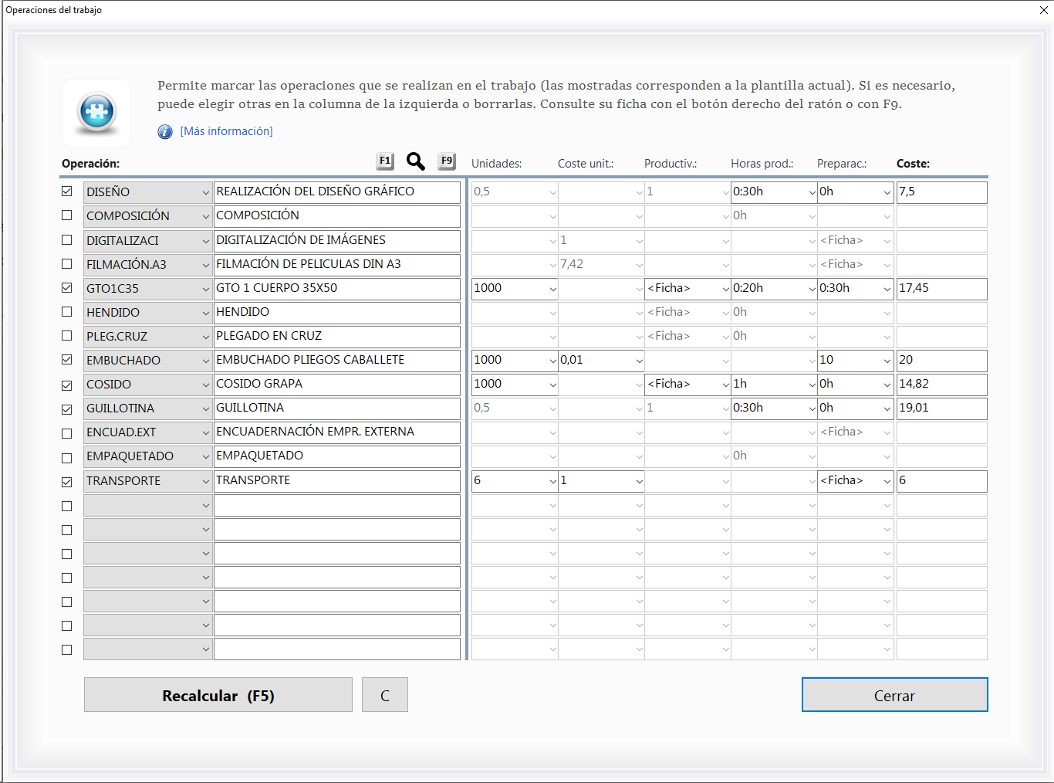The height and width of the screenshot is (783, 1054).
Task: Open the GTO1C35 operation dropdown
Action: pyautogui.click(x=205, y=289)
